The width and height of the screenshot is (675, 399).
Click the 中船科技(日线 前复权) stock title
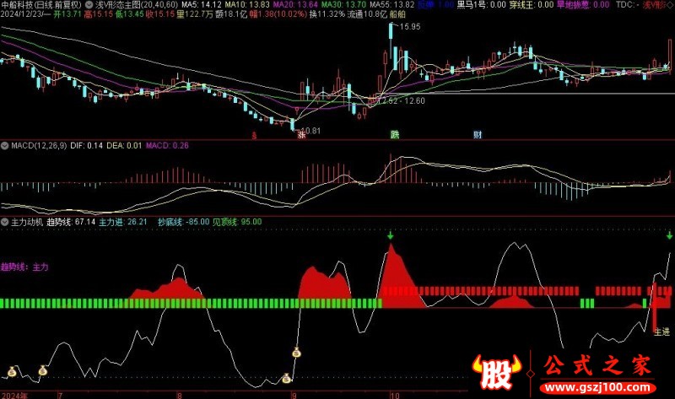pyautogui.click(x=40, y=5)
